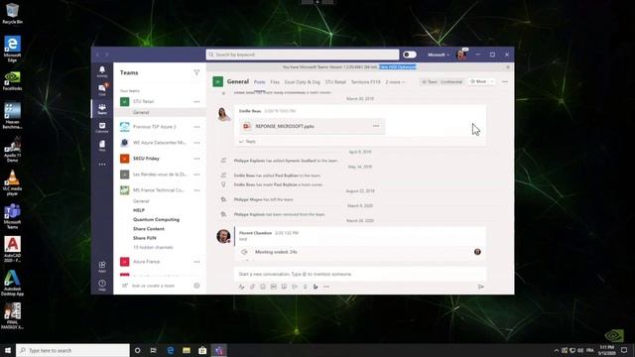
Task: Select the Teams icon in the sidebar
Action: (x=102, y=108)
